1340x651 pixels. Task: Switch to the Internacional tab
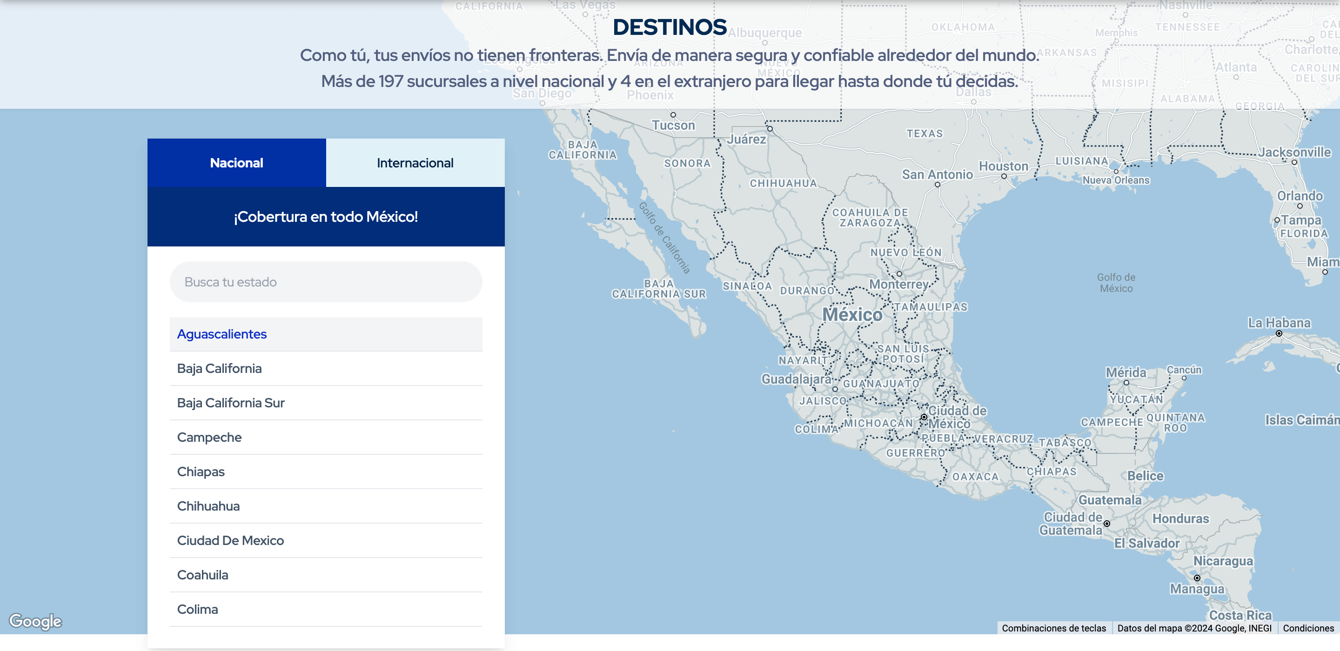pos(415,163)
